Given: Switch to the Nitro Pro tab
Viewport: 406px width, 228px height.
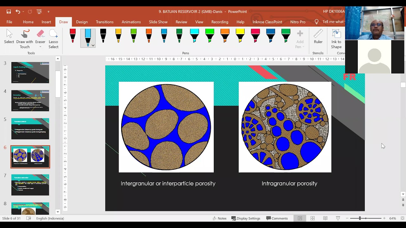Looking at the screenshot, I should pyautogui.click(x=298, y=22).
